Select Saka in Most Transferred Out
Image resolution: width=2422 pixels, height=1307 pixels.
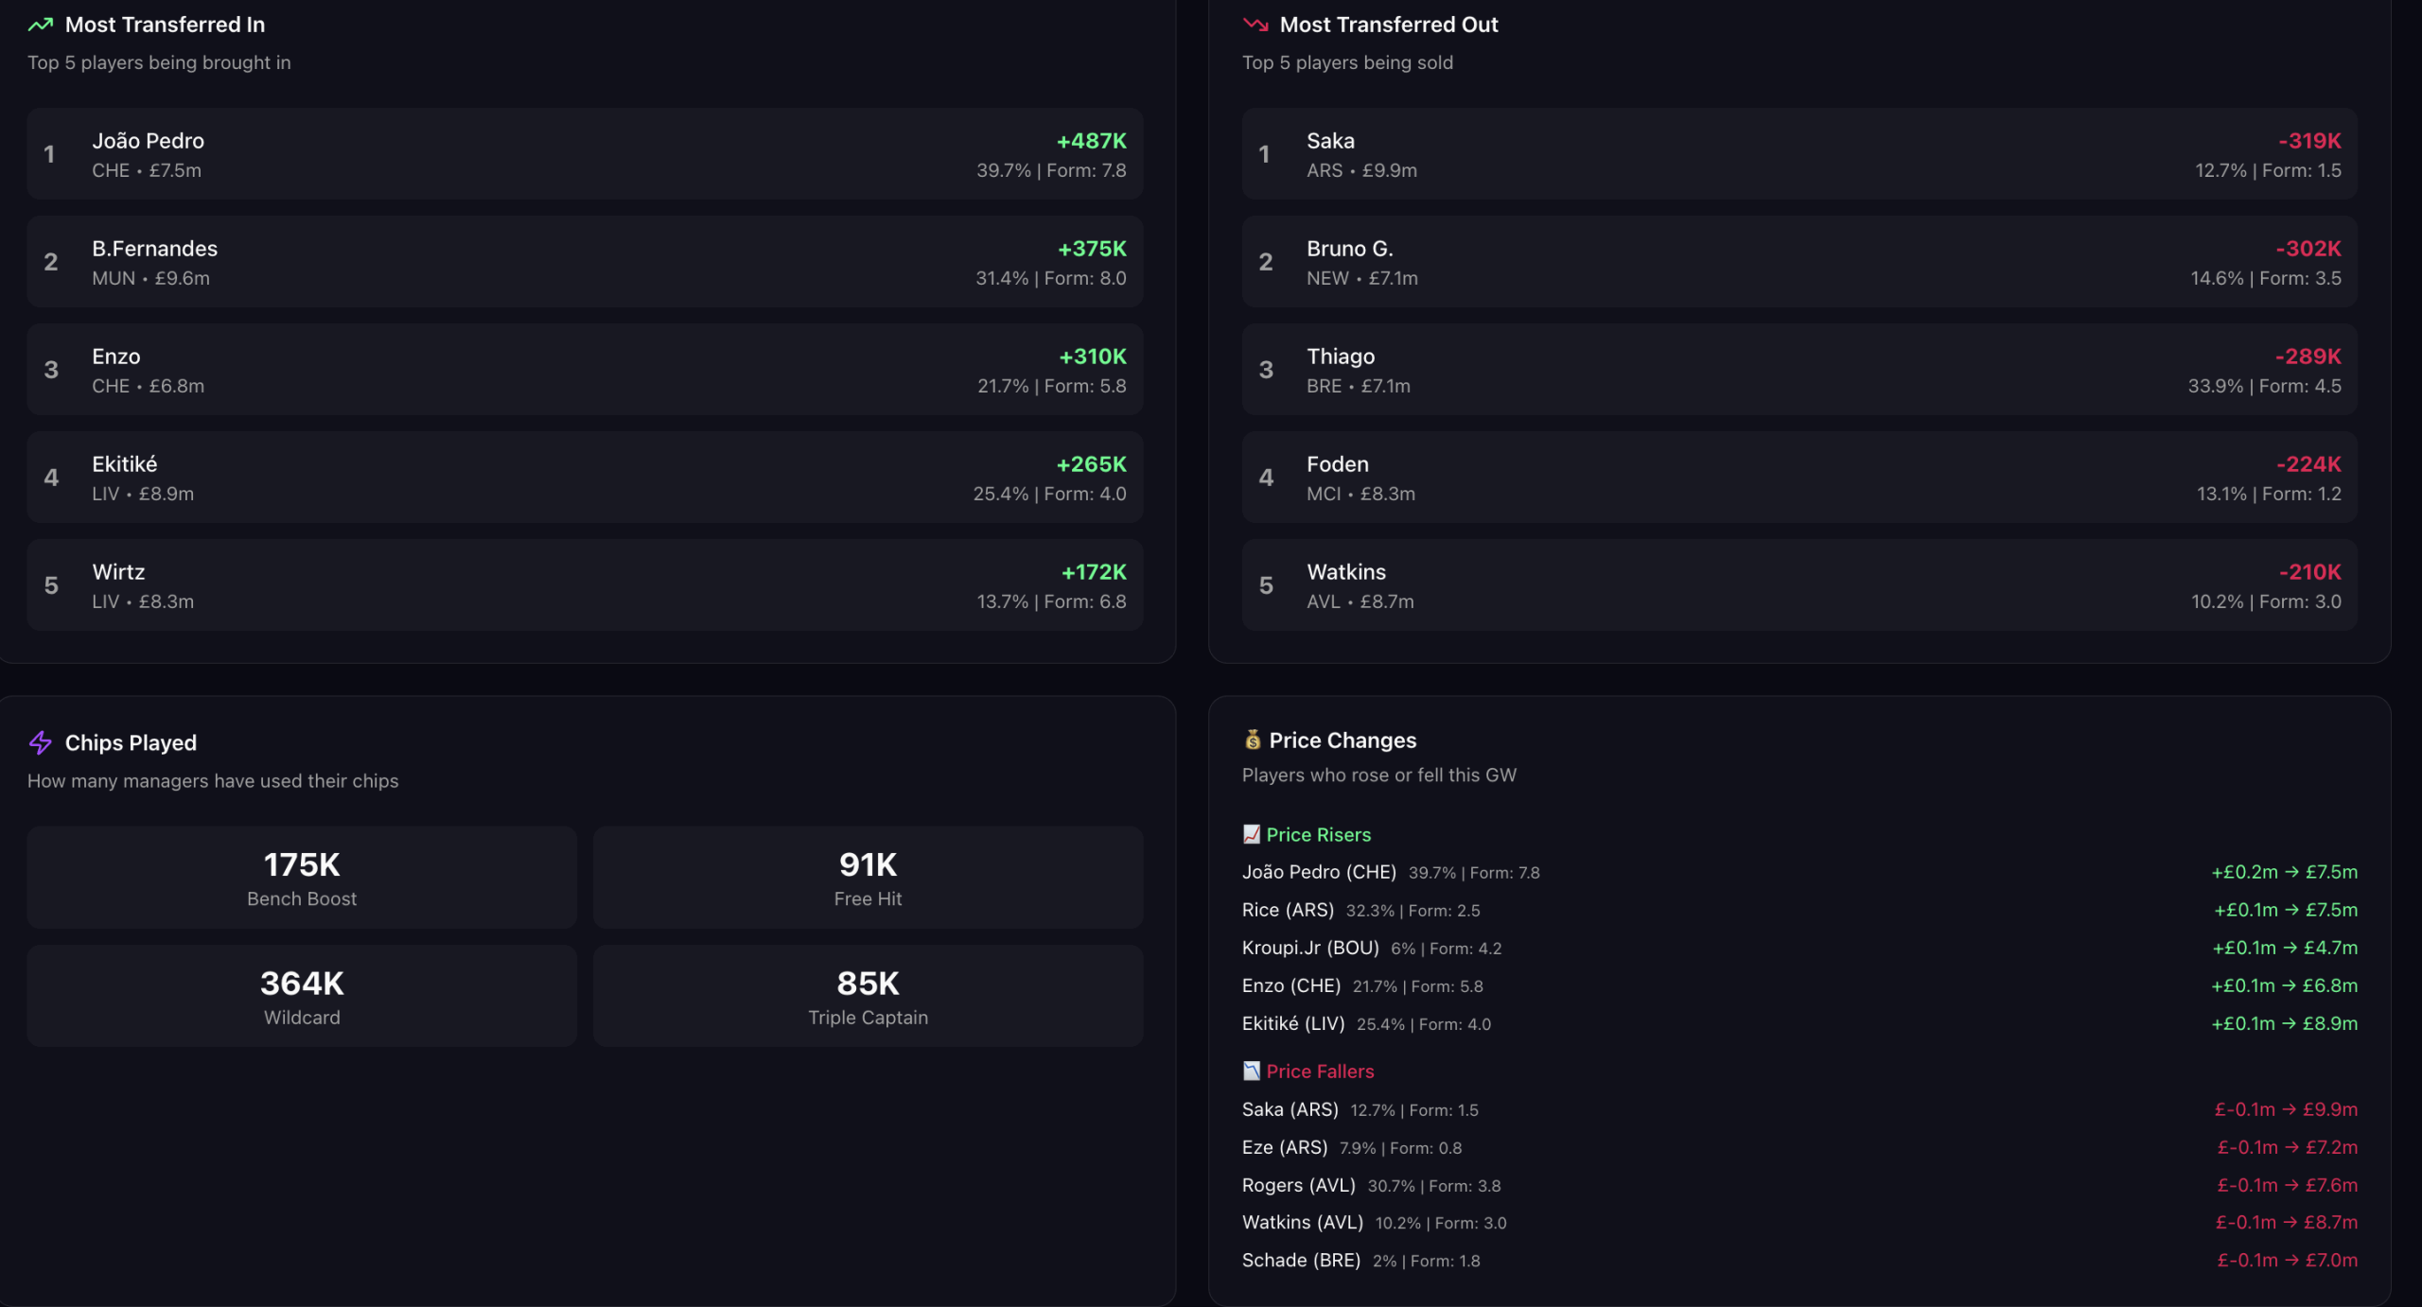(x=1799, y=153)
